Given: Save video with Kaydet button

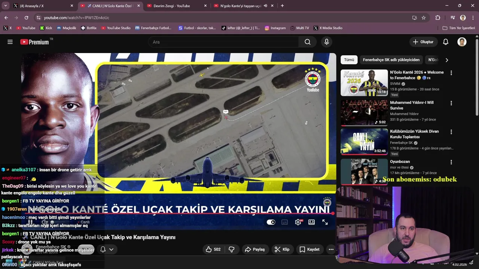Looking at the screenshot, I should point(309,249).
